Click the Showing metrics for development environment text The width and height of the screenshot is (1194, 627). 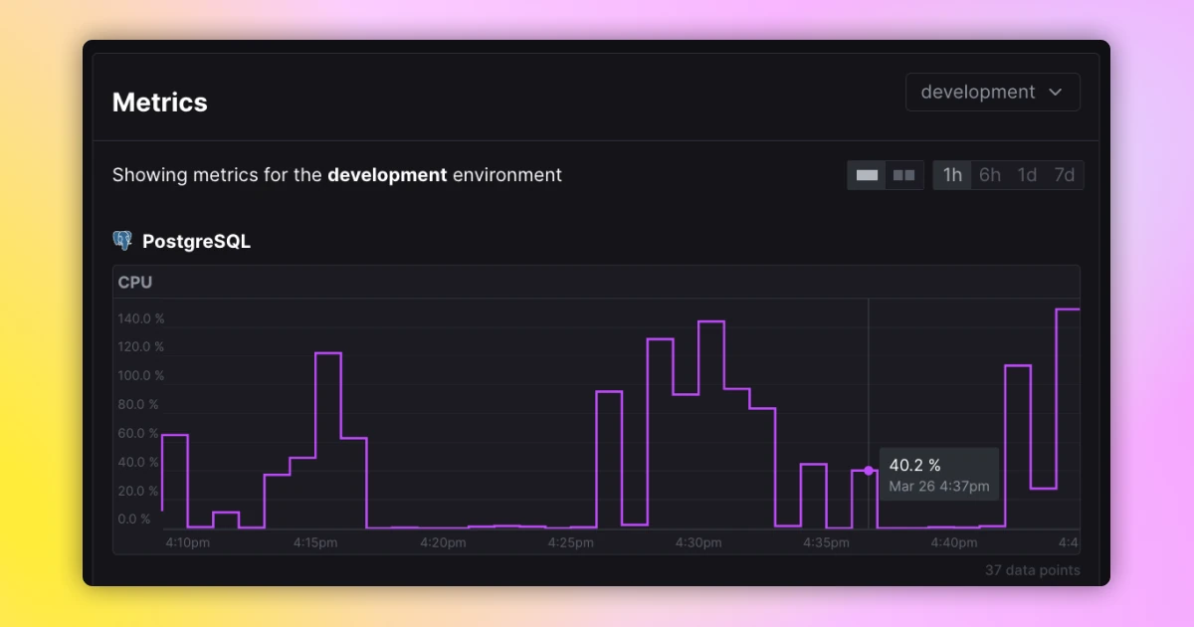(337, 175)
